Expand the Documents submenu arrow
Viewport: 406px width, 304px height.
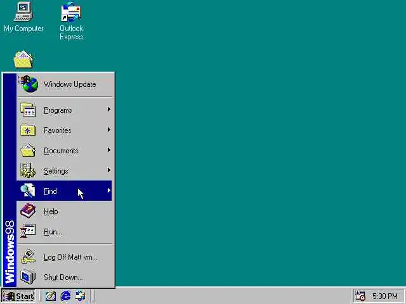tap(109, 150)
